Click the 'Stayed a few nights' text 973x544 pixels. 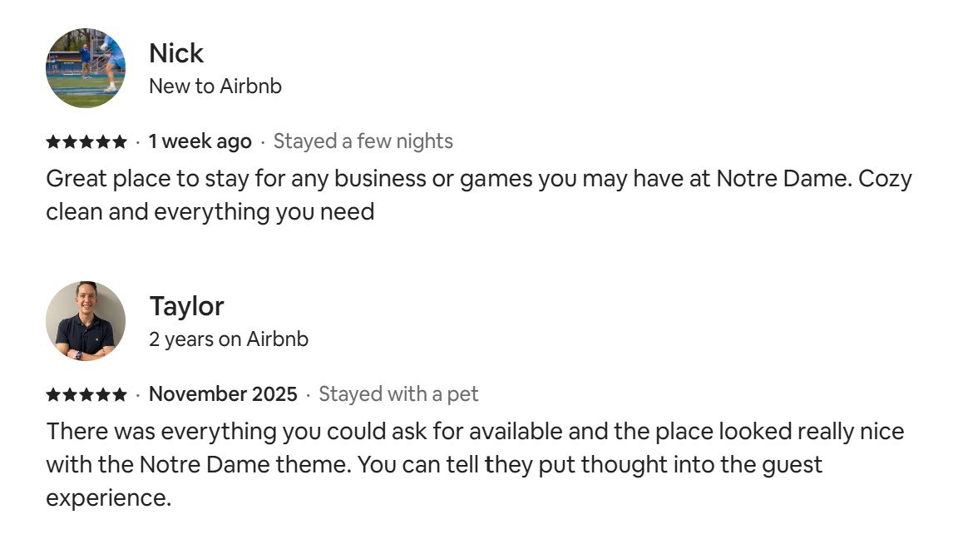point(363,142)
